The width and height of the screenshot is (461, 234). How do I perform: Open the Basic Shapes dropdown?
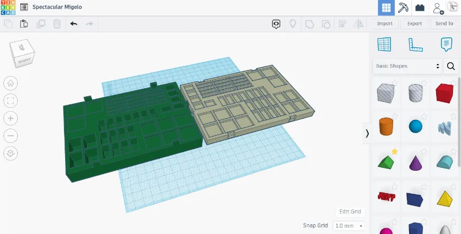pos(407,66)
